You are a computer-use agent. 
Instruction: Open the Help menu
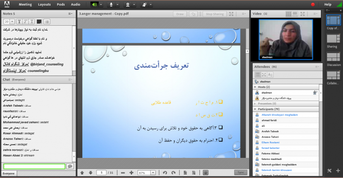pos(328,4)
